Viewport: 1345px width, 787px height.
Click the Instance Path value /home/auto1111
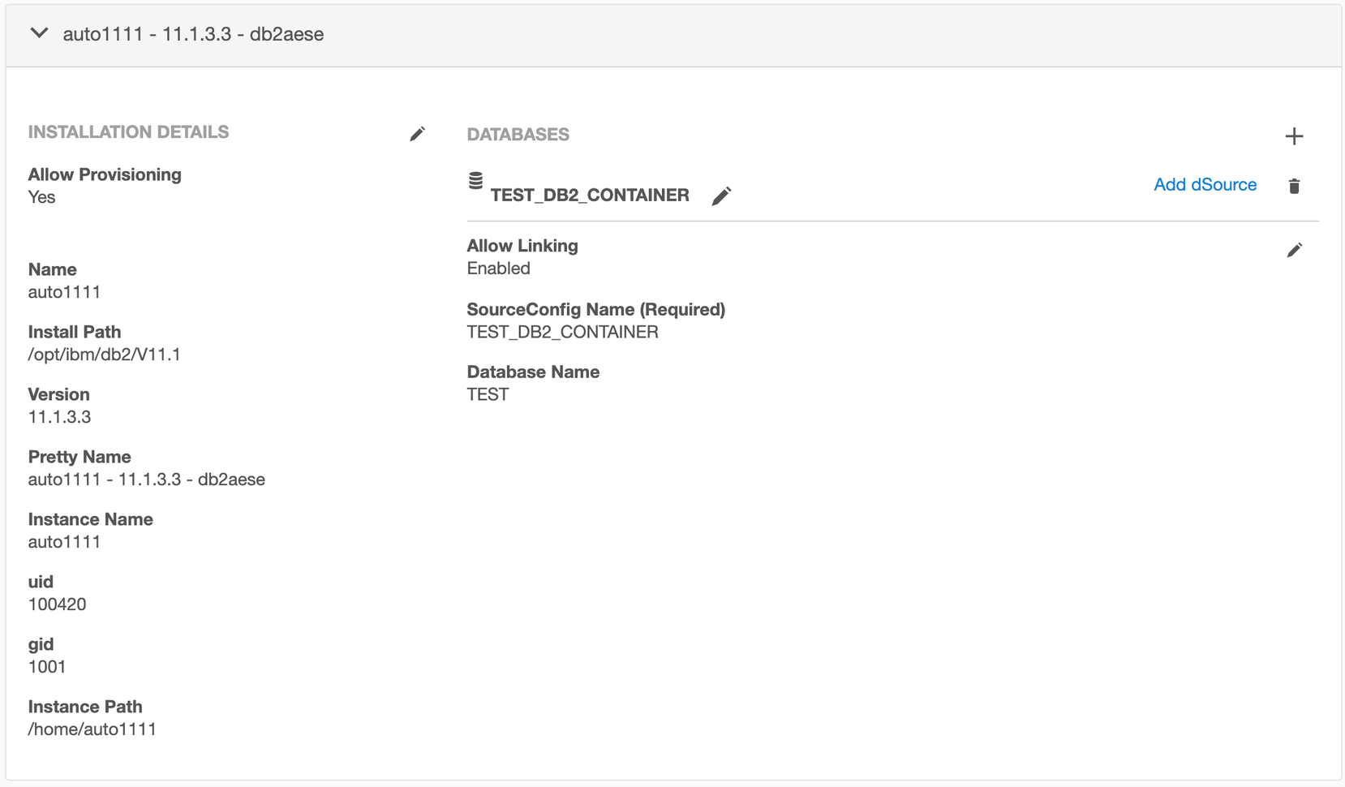point(92,729)
